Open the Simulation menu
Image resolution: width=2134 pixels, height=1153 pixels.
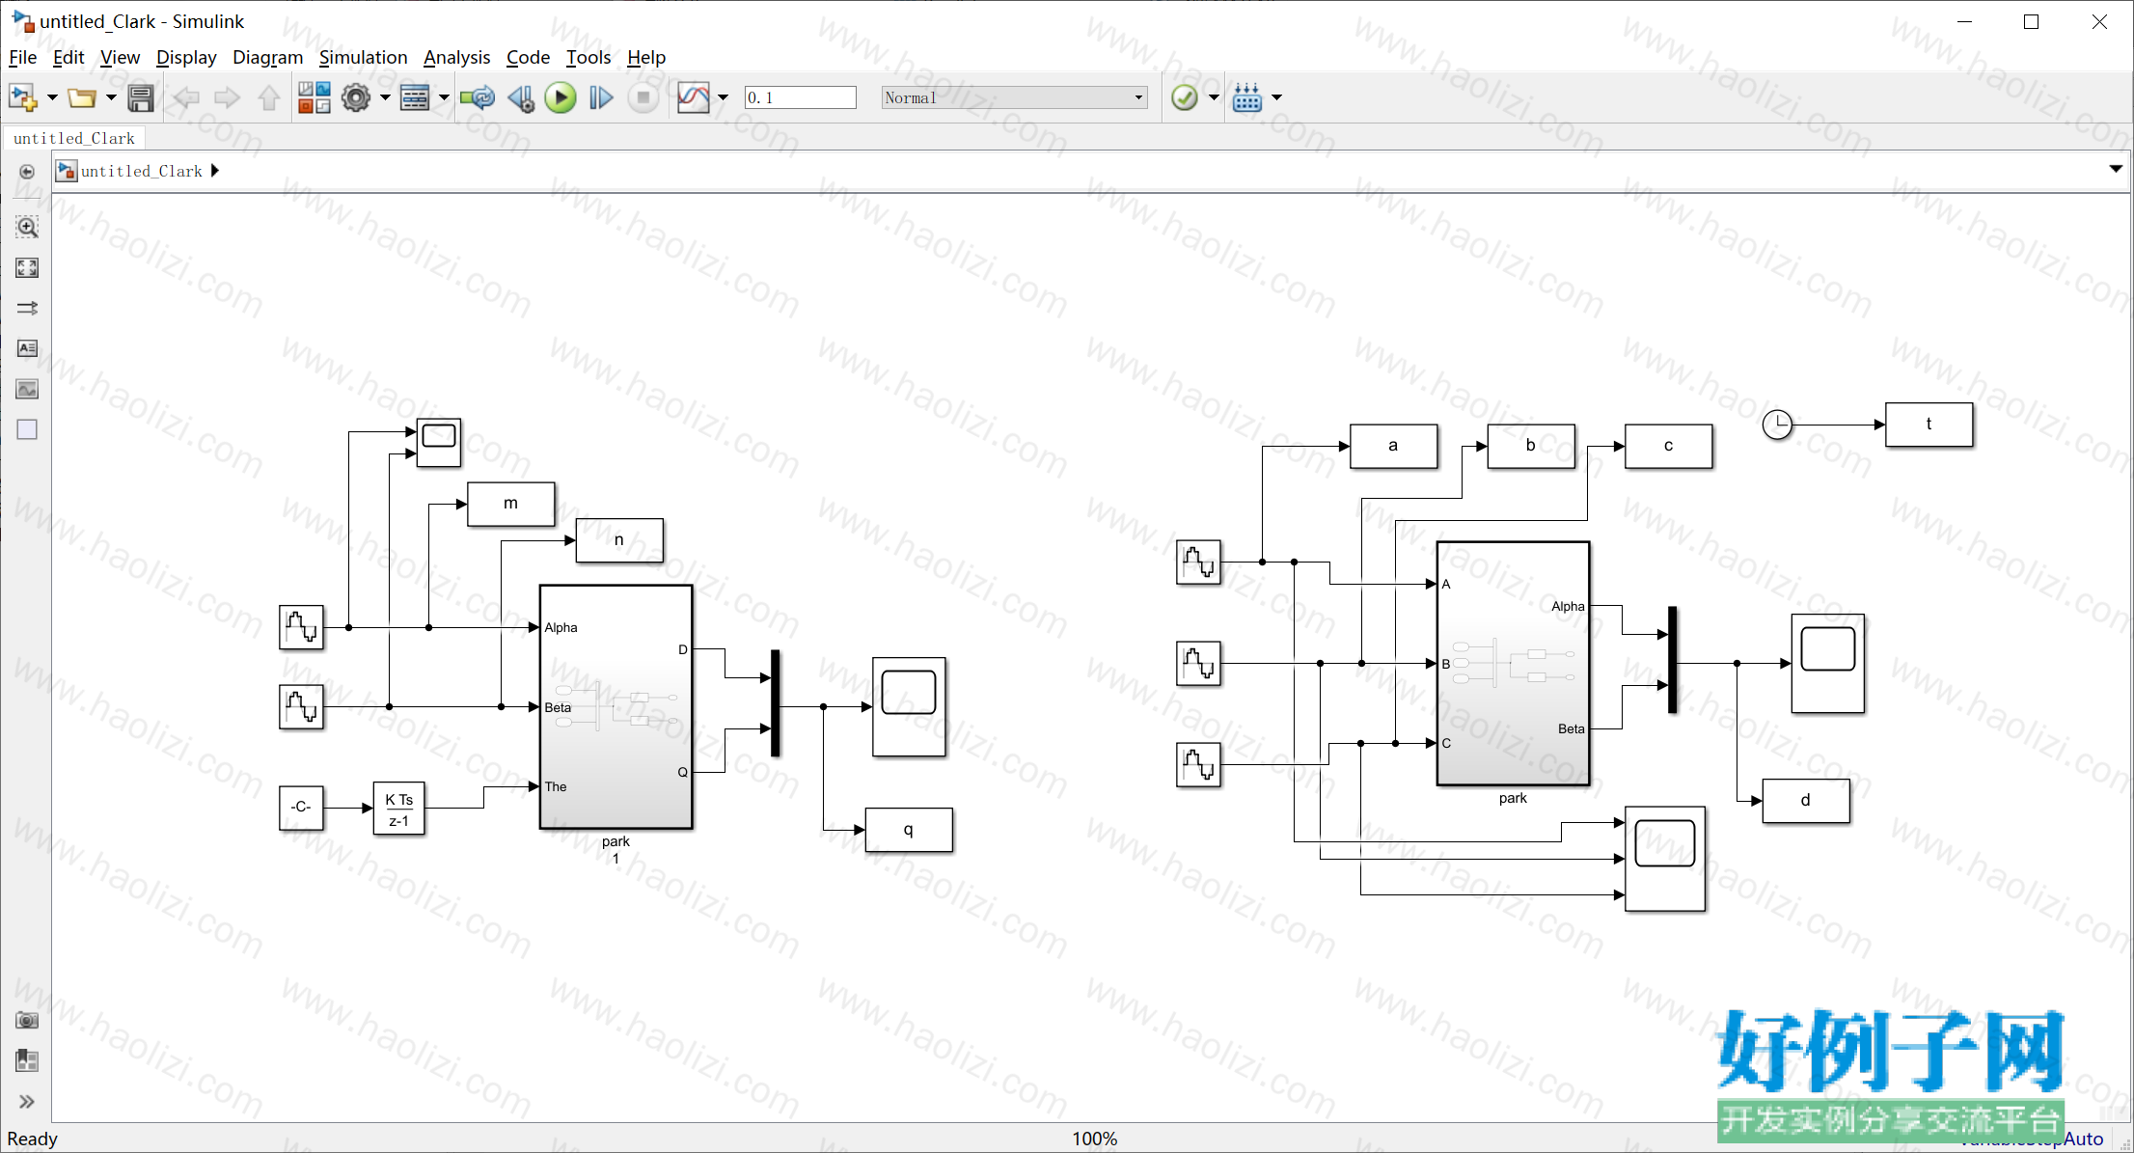(363, 58)
